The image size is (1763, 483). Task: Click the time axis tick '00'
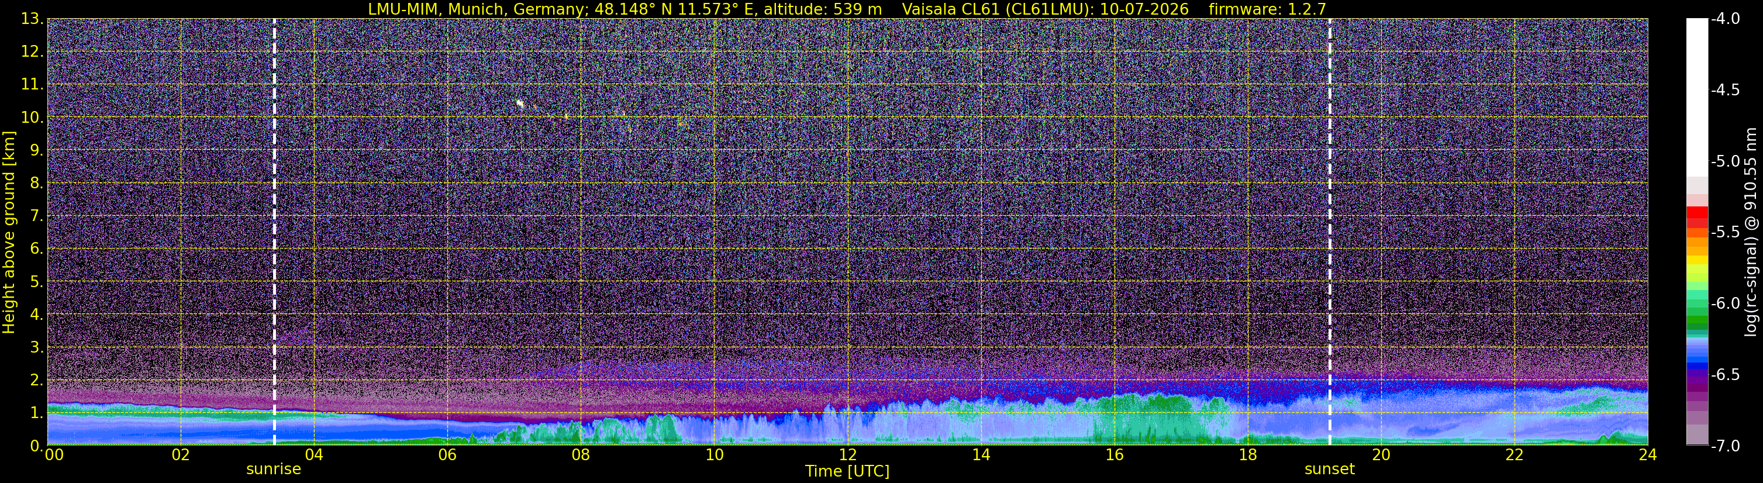(x=54, y=455)
